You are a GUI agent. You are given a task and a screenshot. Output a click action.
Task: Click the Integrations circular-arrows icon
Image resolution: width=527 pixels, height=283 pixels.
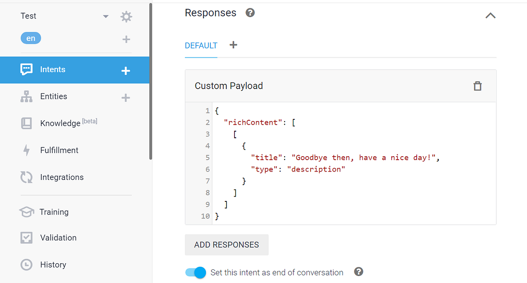pyautogui.click(x=26, y=177)
